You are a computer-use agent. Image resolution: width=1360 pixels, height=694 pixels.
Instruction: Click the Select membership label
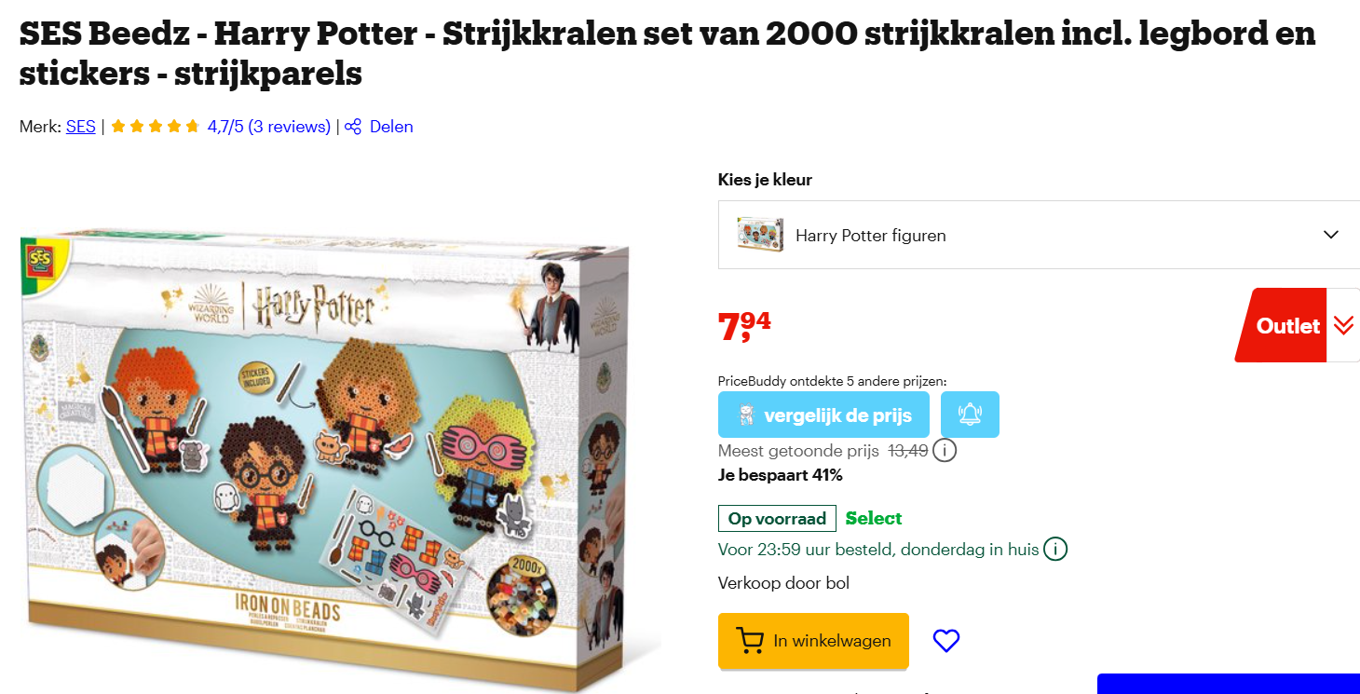click(873, 518)
